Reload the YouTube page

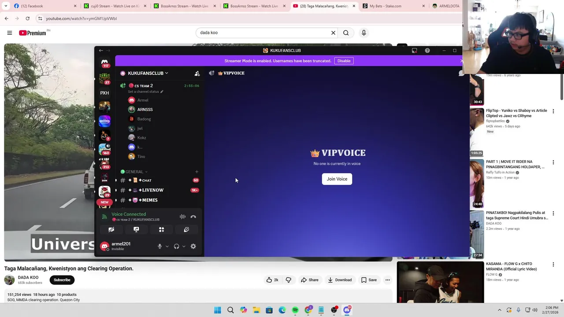coord(27,18)
